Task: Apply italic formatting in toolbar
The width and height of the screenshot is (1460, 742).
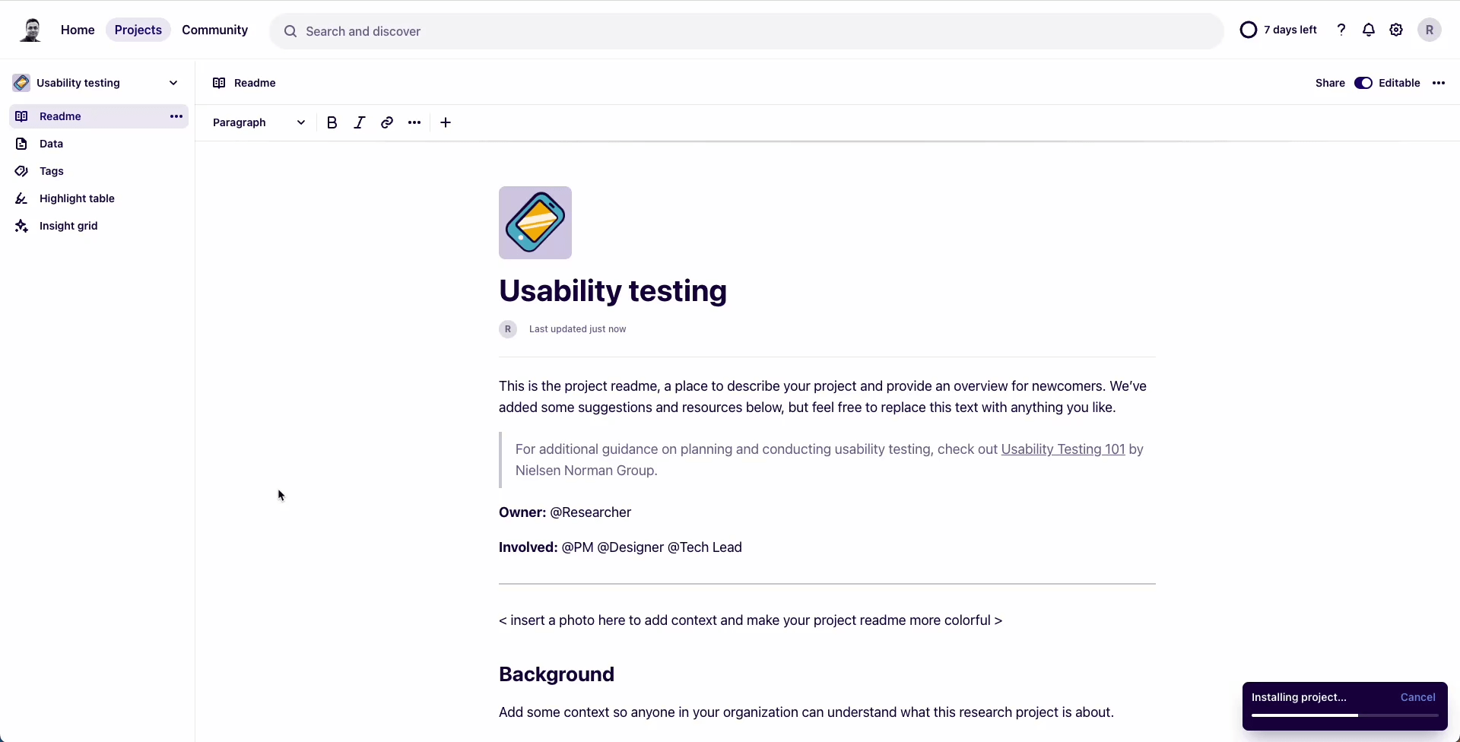Action: tap(360, 122)
